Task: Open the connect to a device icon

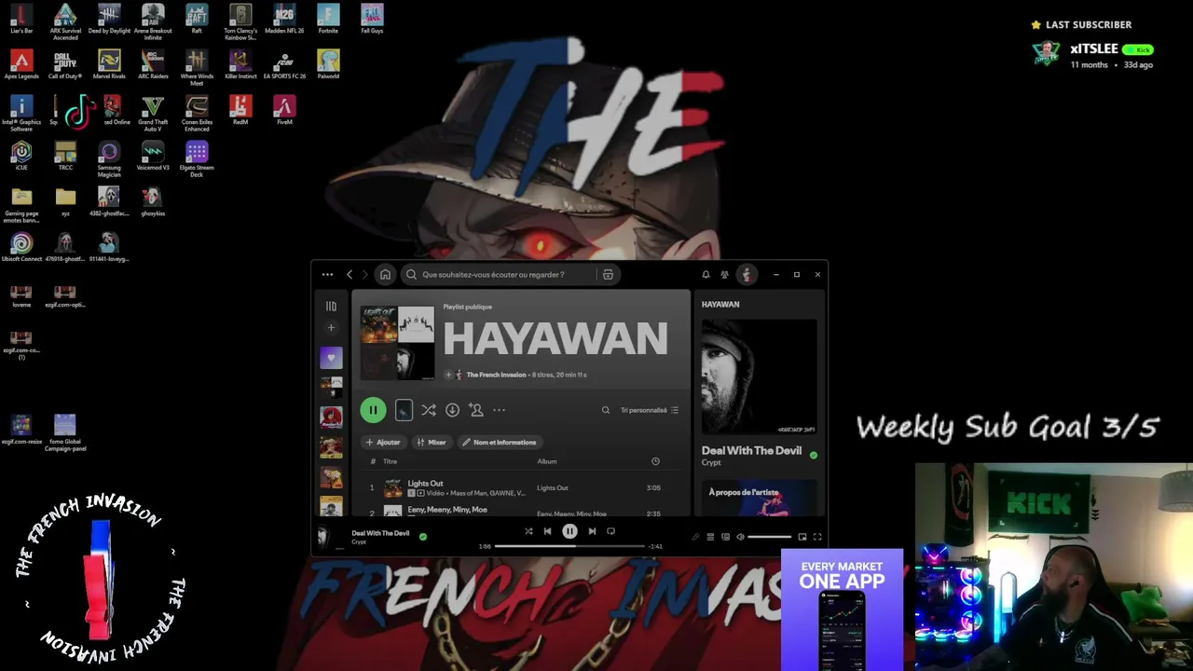Action: coord(725,537)
